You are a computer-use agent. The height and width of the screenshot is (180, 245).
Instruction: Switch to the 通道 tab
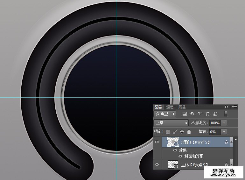click(x=170, y=107)
